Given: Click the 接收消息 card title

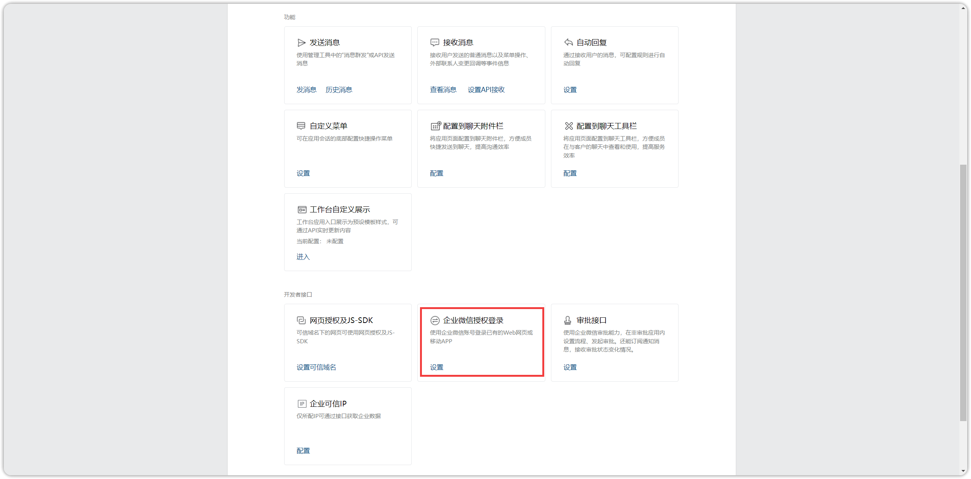Looking at the screenshot, I should point(458,42).
